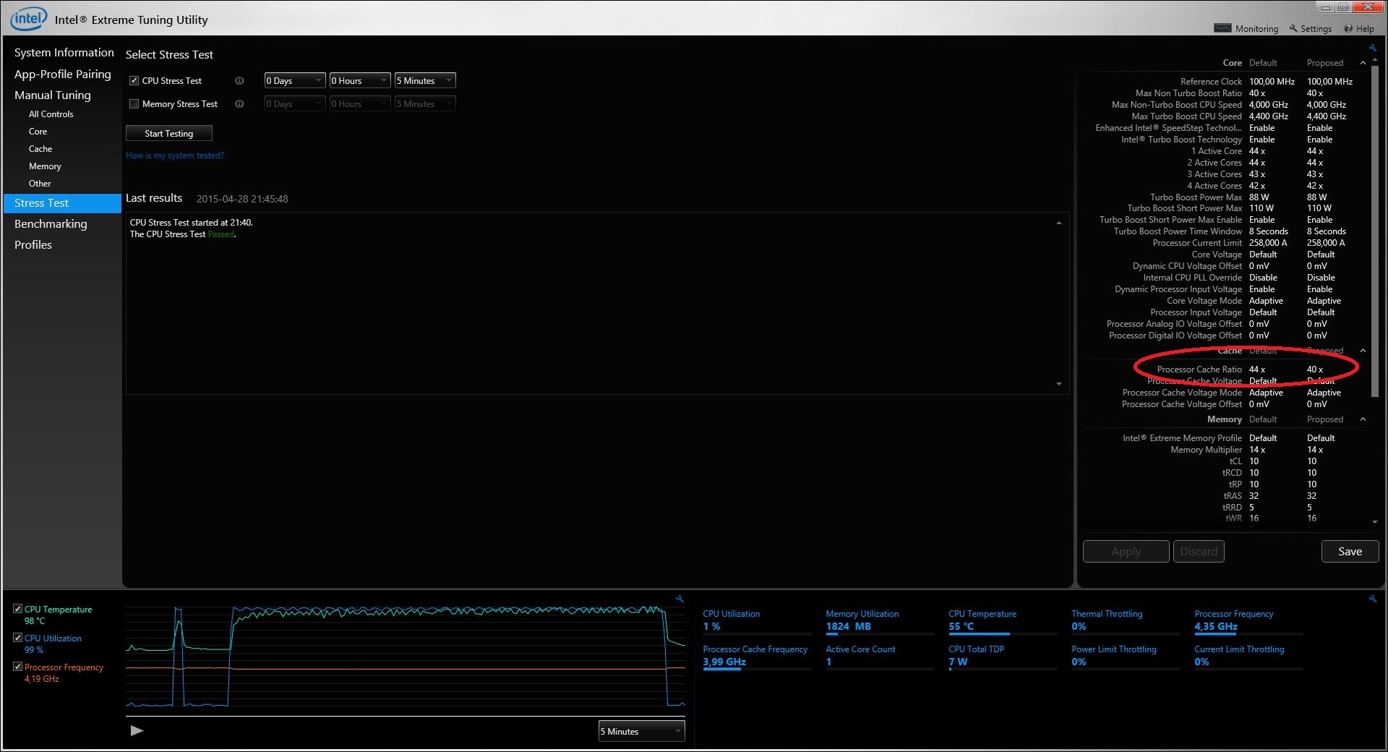Screen dimensions: 1388x752
Task: Open Core tuning sub-item
Action: pyautogui.click(x=38, y=132)
